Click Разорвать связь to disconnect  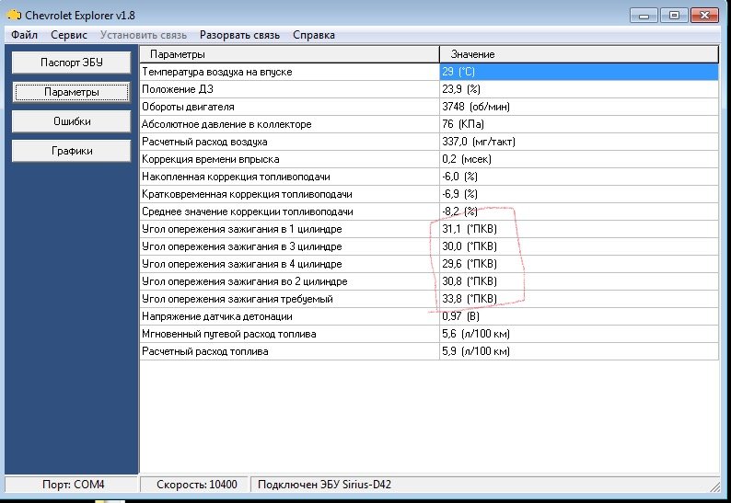coord(239,35)
